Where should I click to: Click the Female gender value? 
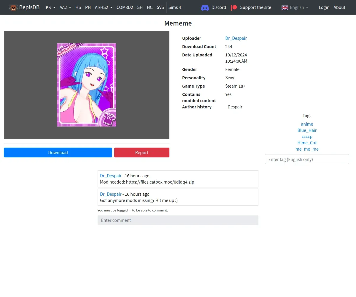232,69
